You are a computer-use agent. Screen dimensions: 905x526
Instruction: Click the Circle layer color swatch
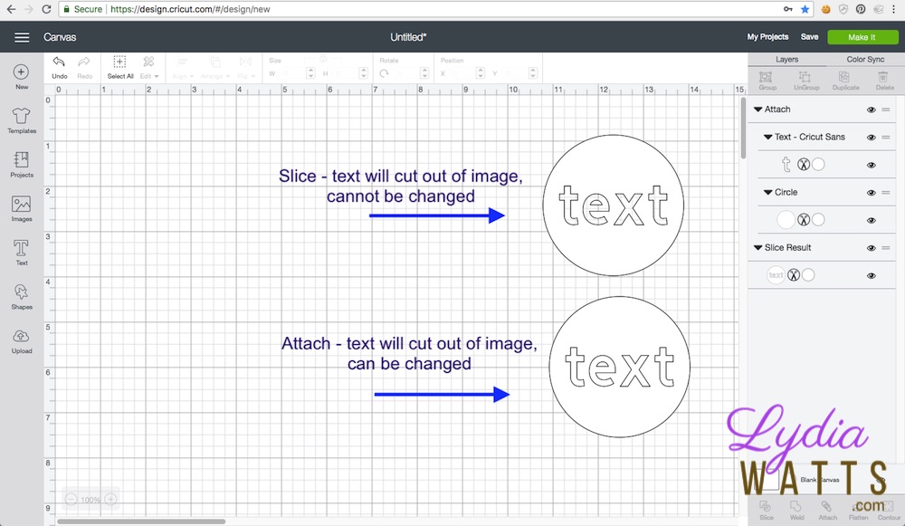818,220
